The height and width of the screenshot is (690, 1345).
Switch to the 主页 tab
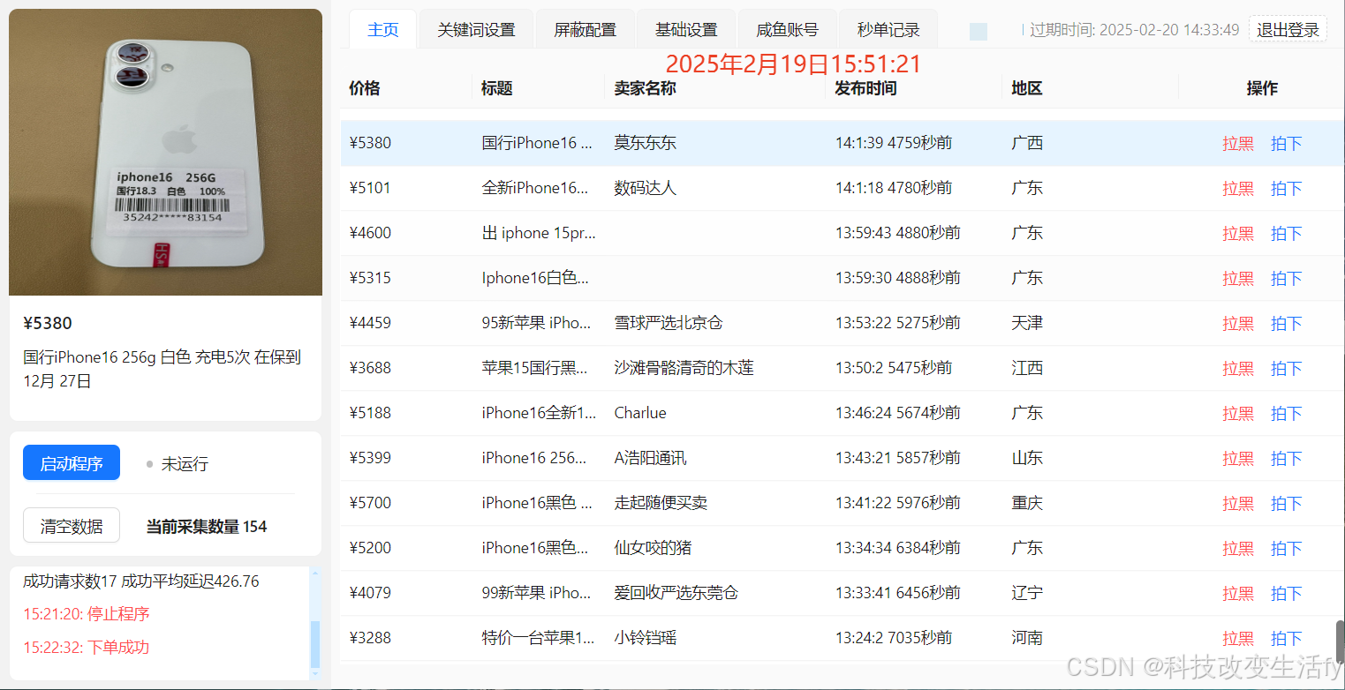pyautogui.click(x=382, y=29)
